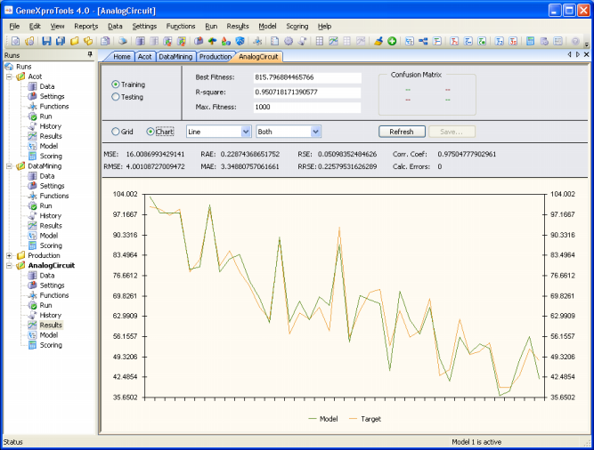
Task: Collapse the Acot run tree node
Action: [x=10, y=76]
